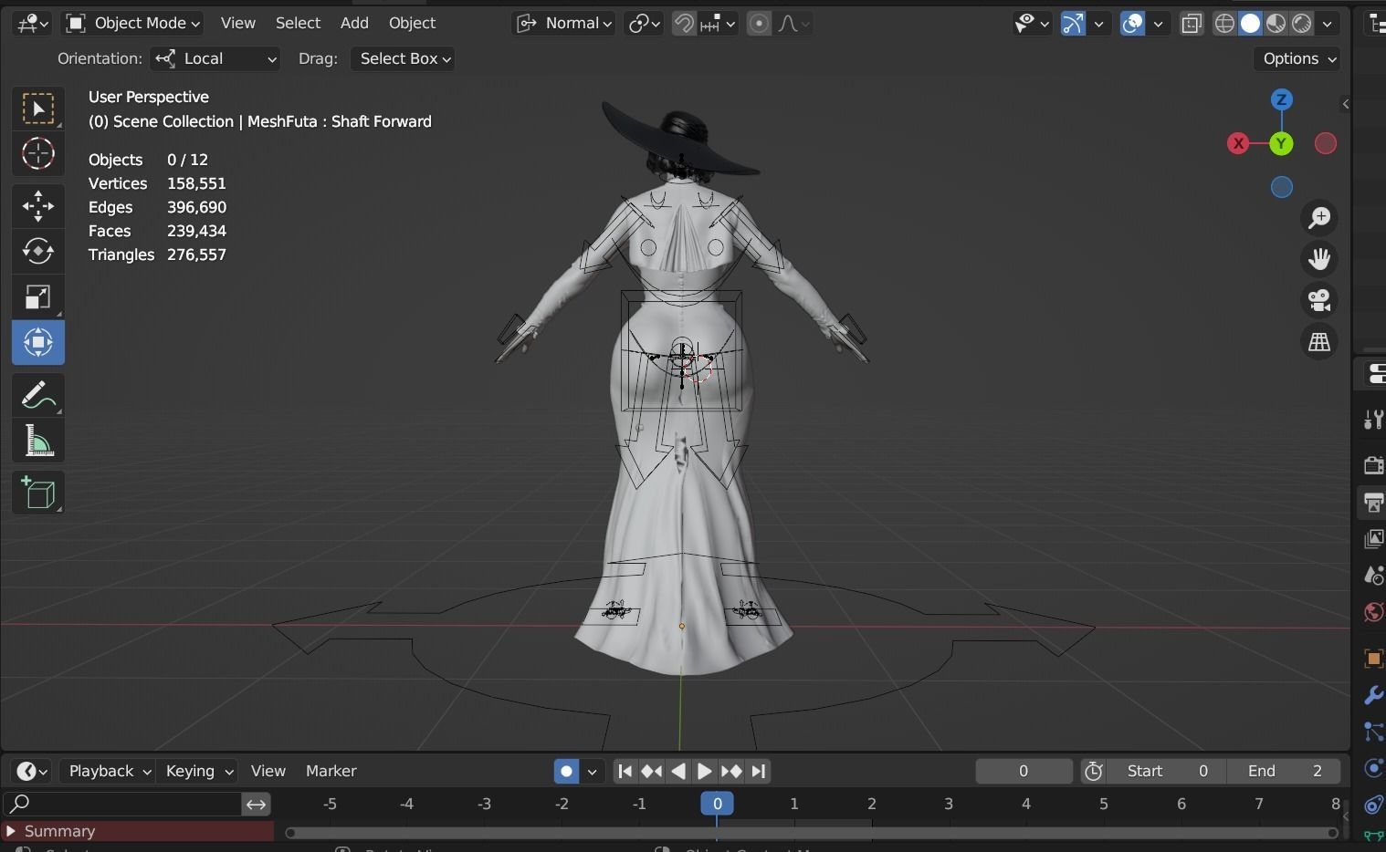The width and height of the screenshot is (1386, 852).
Task: Pick the Annotate pencil tool
Action: point(38,395)
